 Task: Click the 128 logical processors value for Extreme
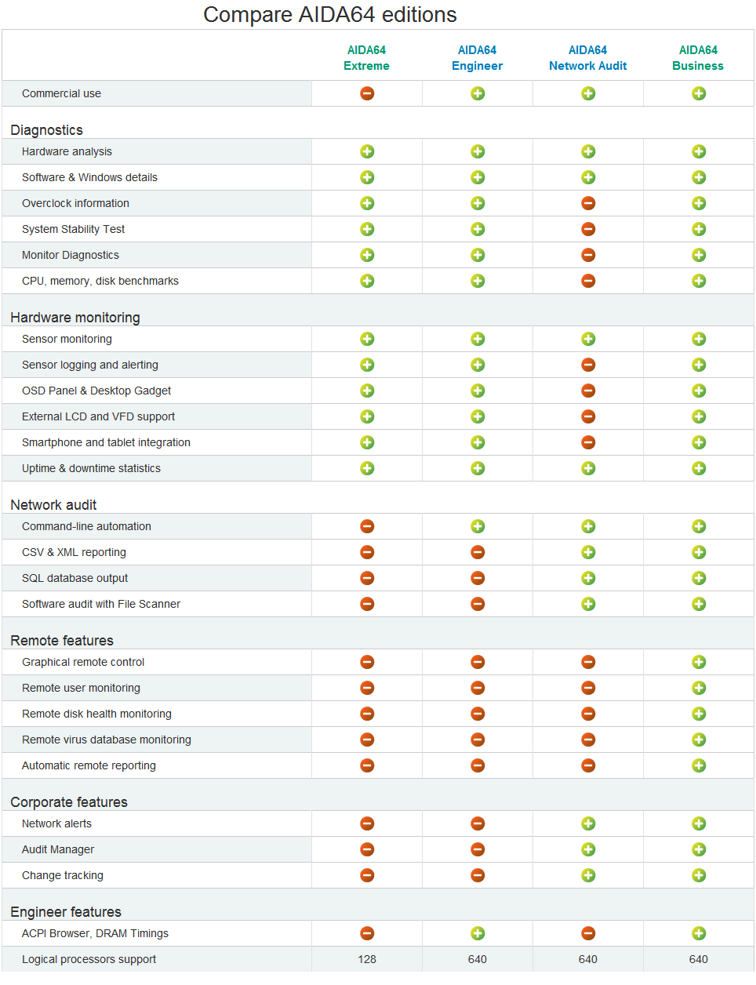(x=367, y=959)
